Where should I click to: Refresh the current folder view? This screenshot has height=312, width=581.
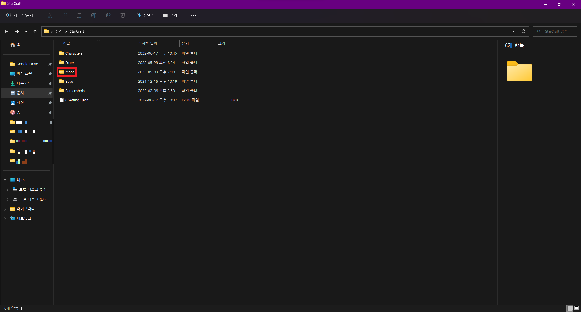point(524,31)
